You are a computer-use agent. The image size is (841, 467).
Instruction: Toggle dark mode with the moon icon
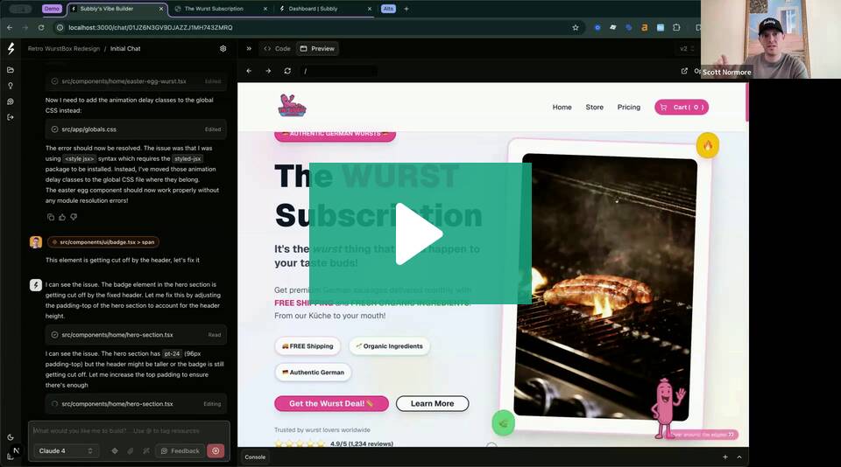[11, 437]
